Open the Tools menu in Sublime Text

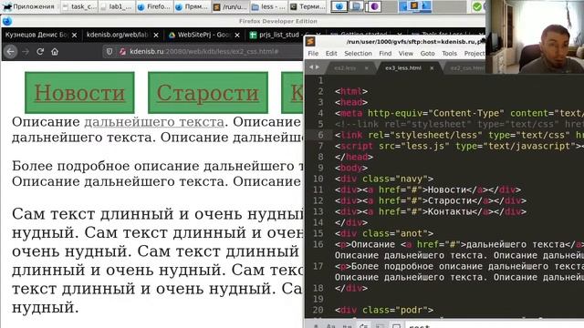tap(449, 54)
